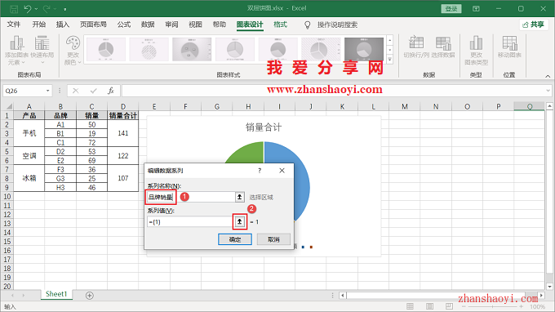Open 更改颜色 palette dropdown
555x312 pixels.
[x=73, y=51]
